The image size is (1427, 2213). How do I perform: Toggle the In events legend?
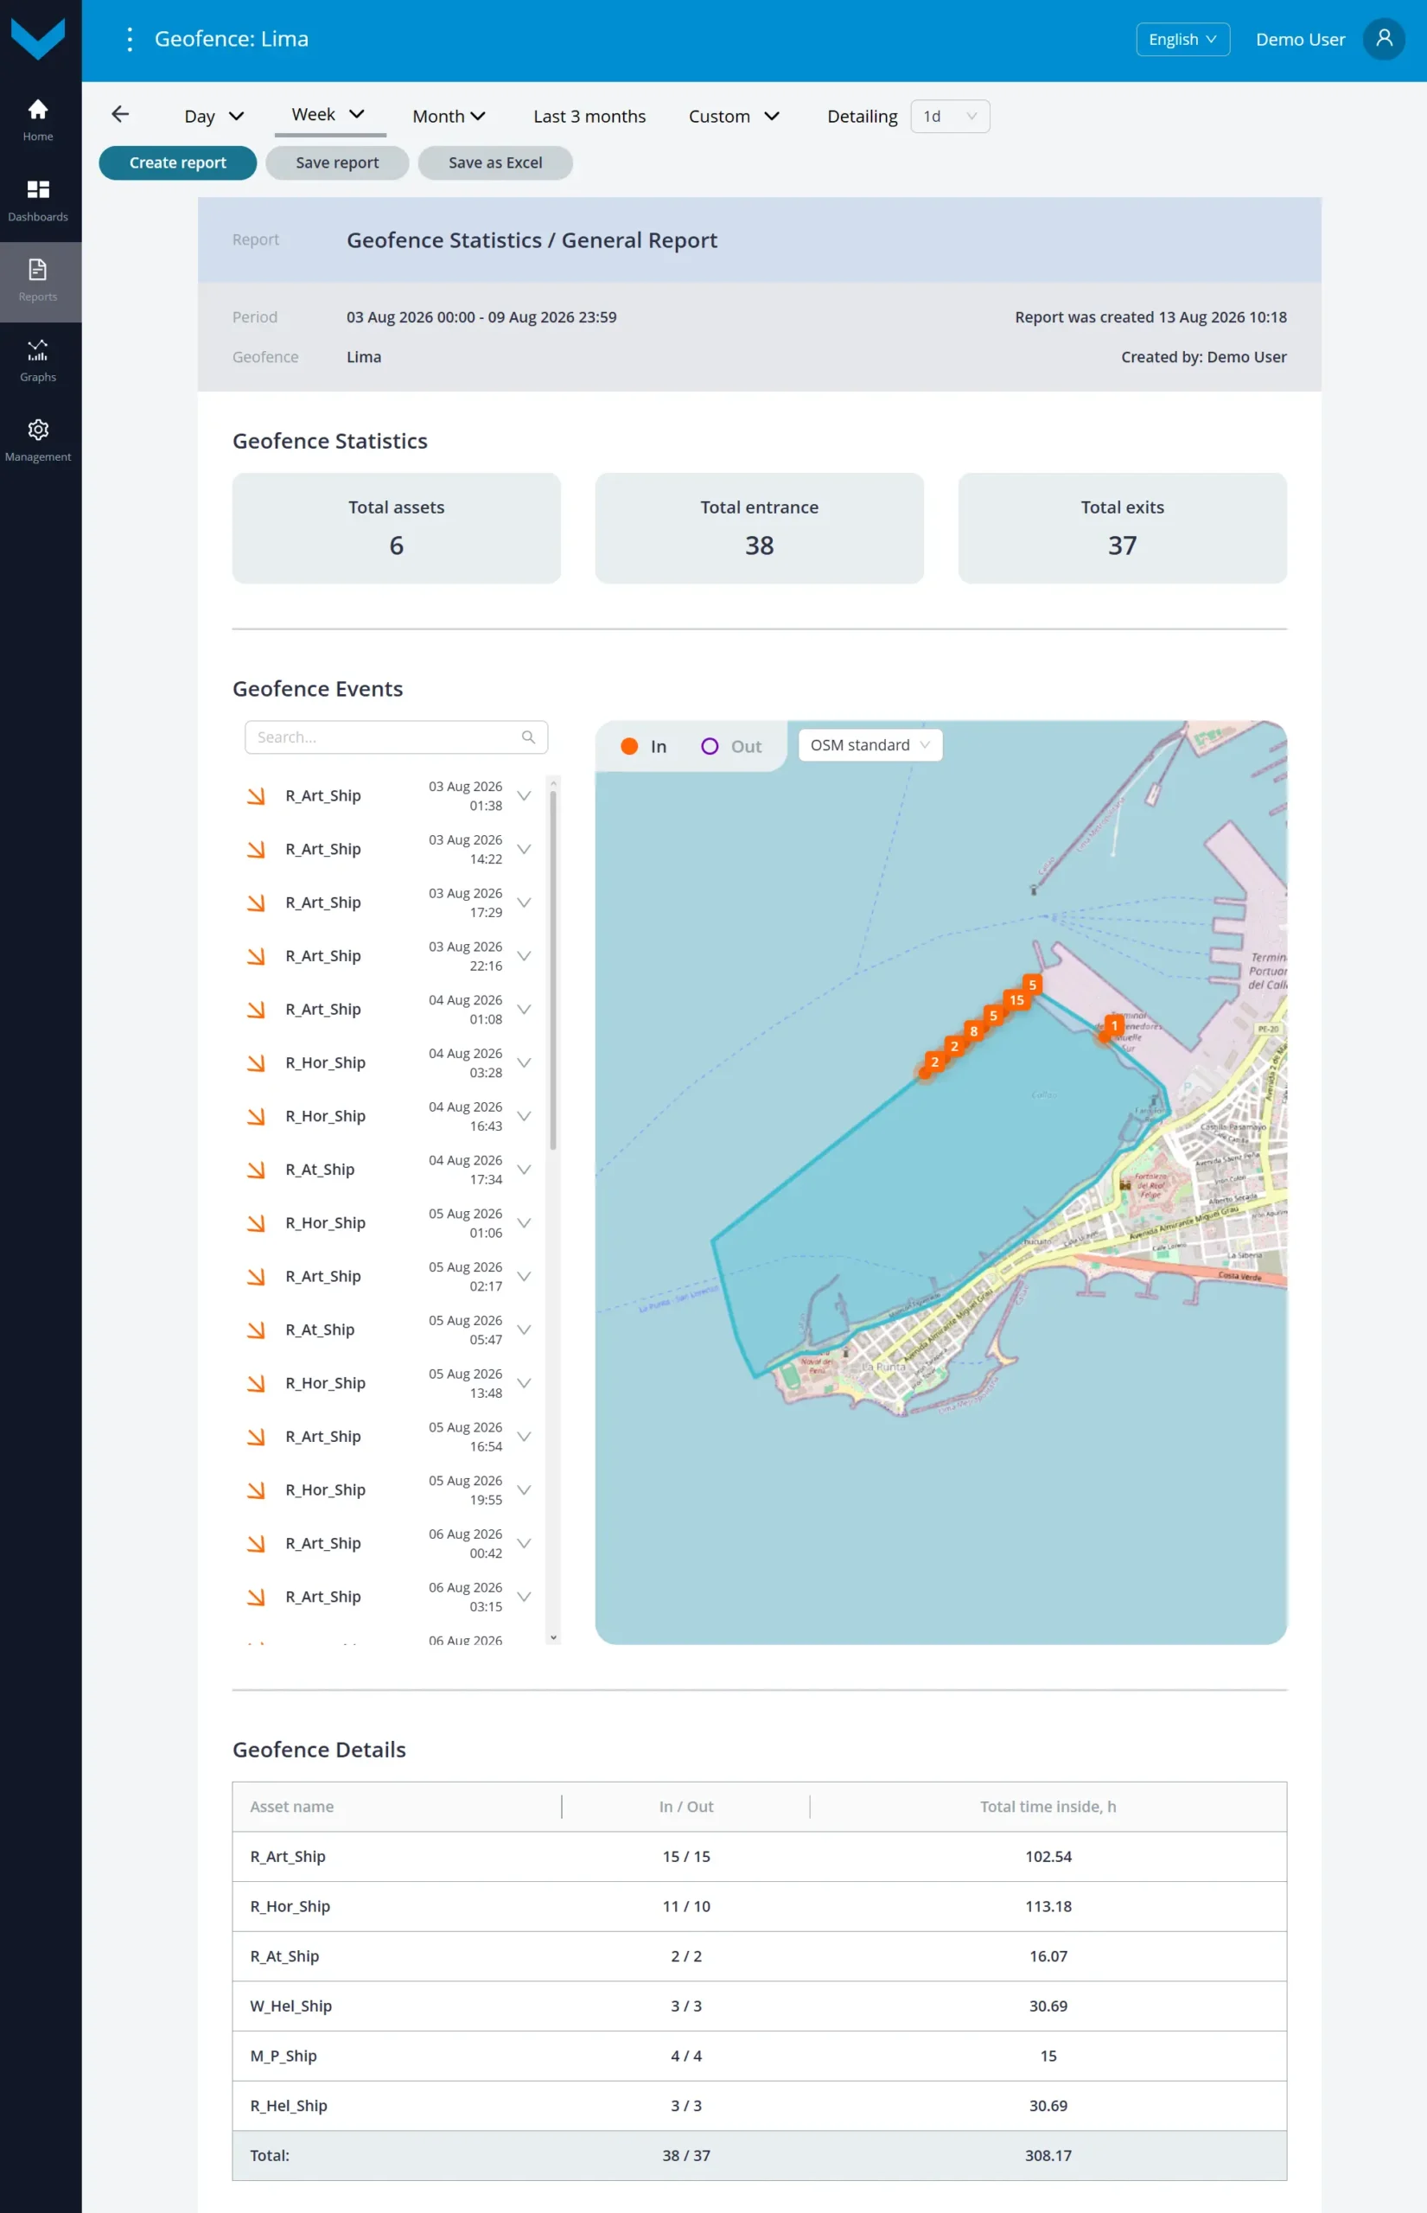[643, 746]
